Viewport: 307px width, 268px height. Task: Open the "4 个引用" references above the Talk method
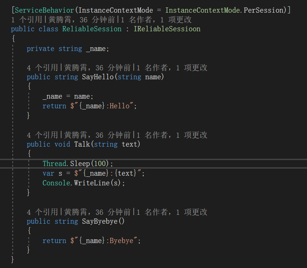[42, 135]
